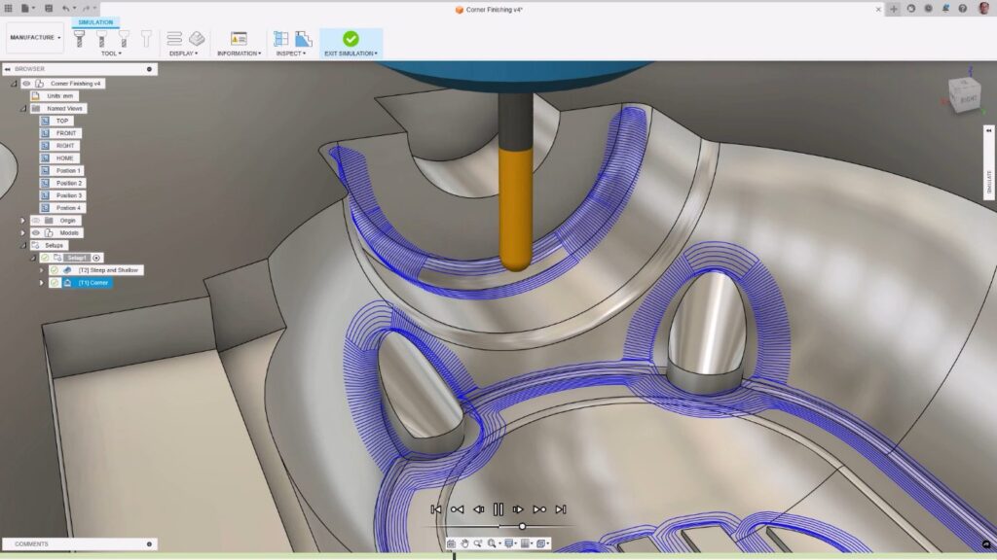The image size is (997, 560).
Task: Jump to the start of the simulation
Action: point(436,509)
